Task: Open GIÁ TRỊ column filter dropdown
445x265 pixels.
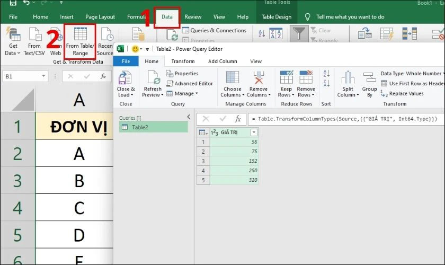Action: (254, 132)
